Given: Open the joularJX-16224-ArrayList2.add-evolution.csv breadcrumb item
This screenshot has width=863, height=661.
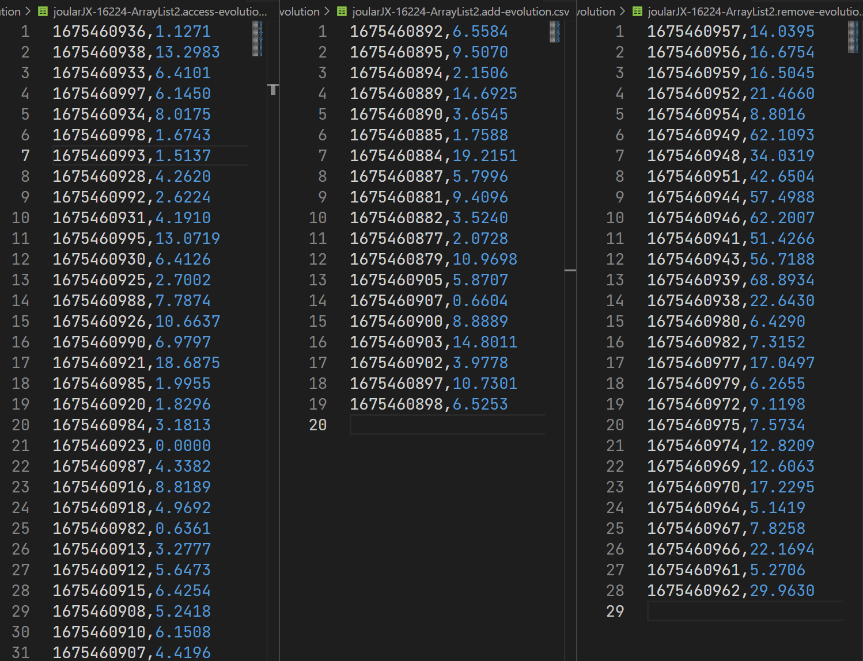Looking at the screenshot, I should 461,12.
